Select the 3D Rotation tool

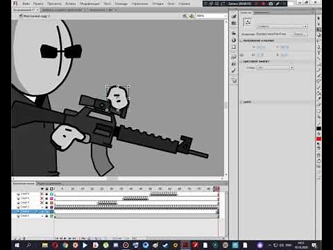click(x=318, y=35)
